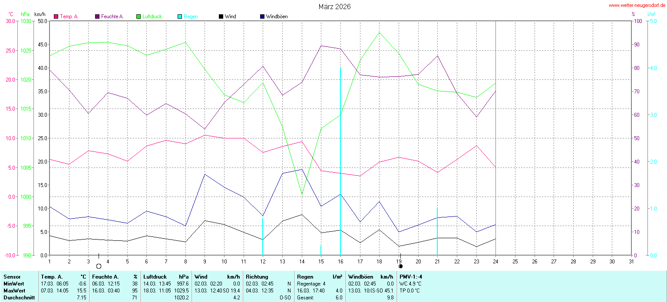This screenshot has width=667, height=302.
Task: Open the www.wetter-neugersdorf.de link
Action: click(x=637, y=6)
